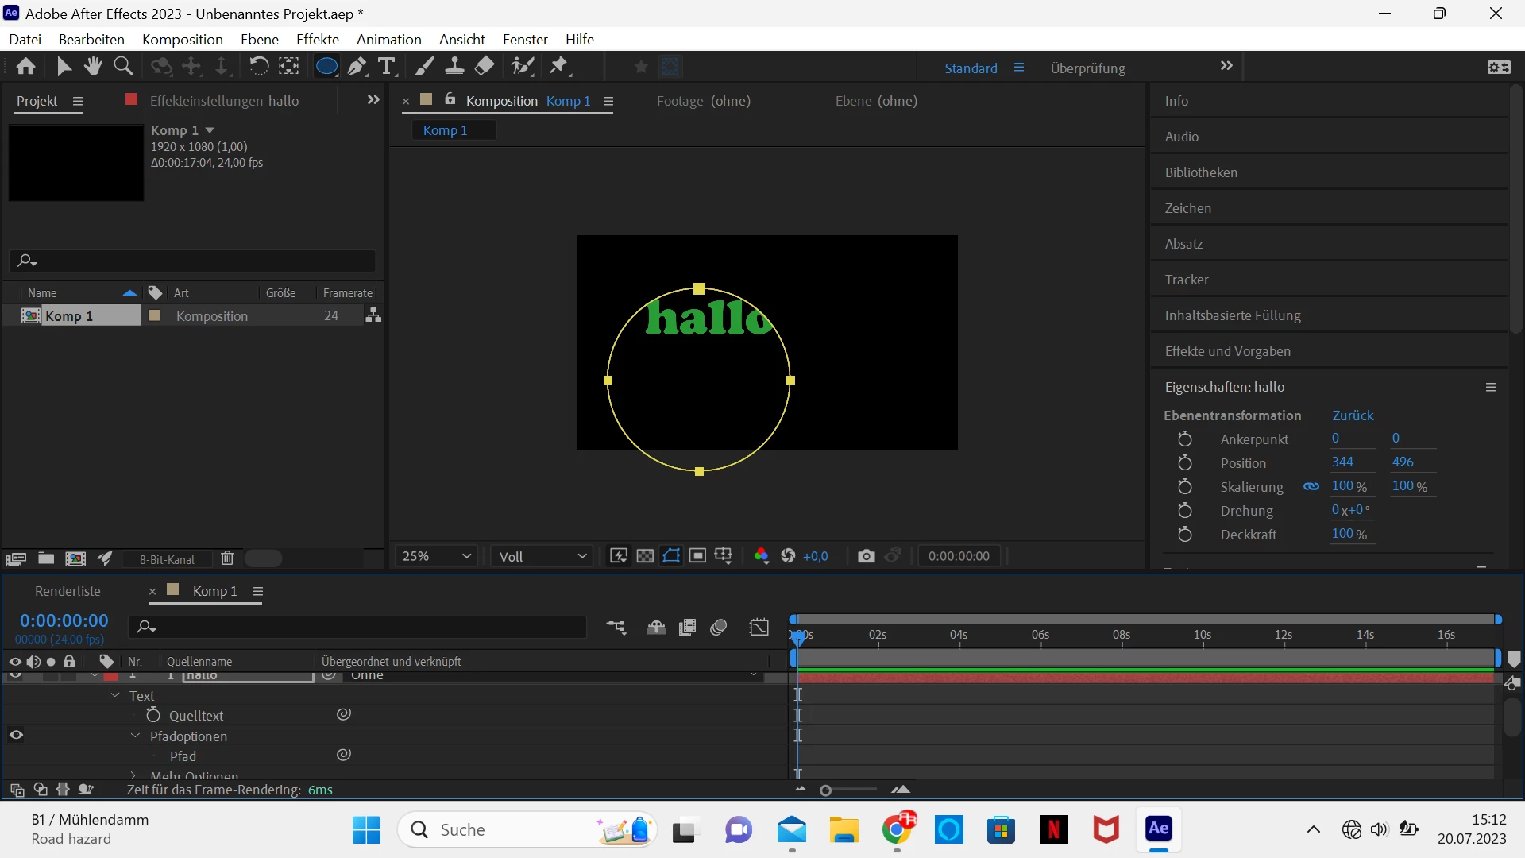Toggle Position stopwatch in properties
This screenshot has width=1525, height=858.
coord(1184,463)
